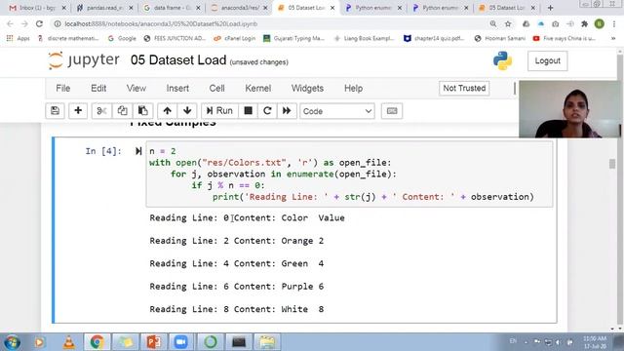Click the Not Trusted button

pyautogui.click(x=464, y=88)
